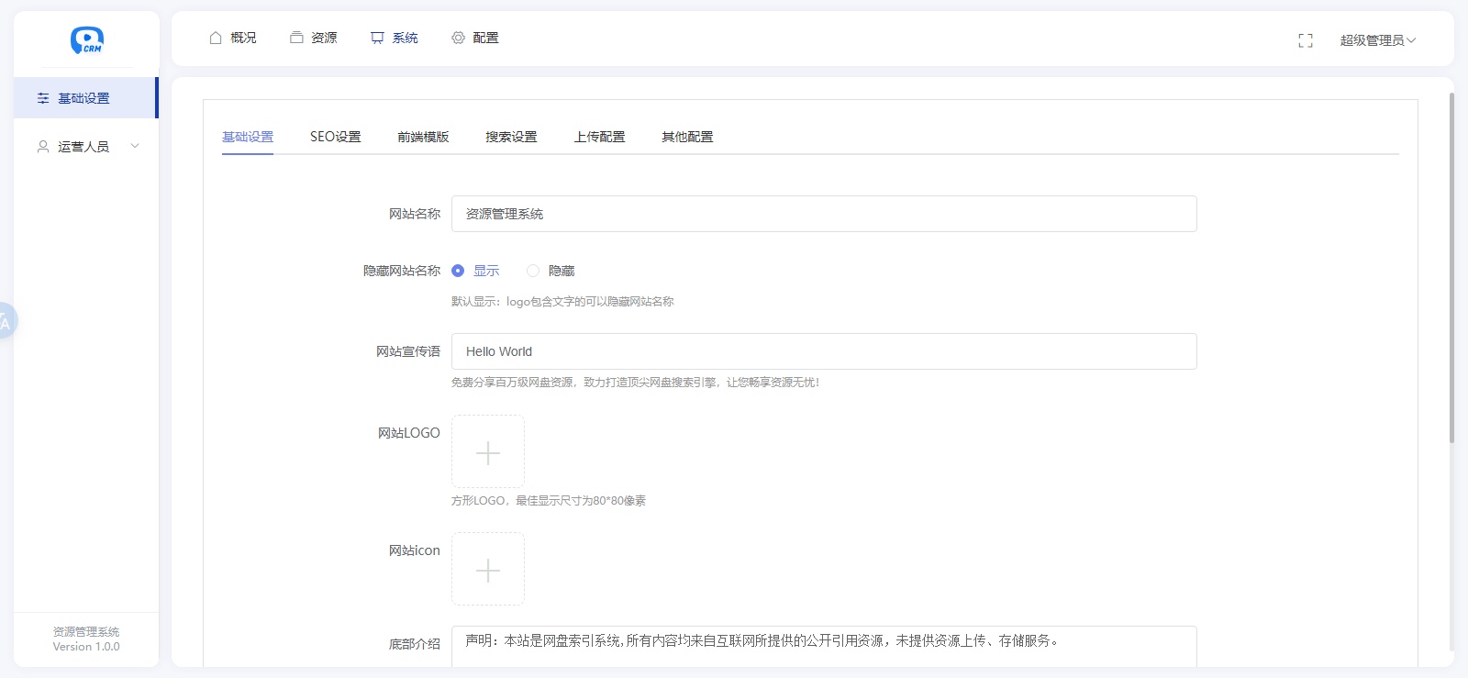Click the page vertical scrollbar
Image resolution: width=1468 pixels, height=678 pixels.
click(1451, 268)
